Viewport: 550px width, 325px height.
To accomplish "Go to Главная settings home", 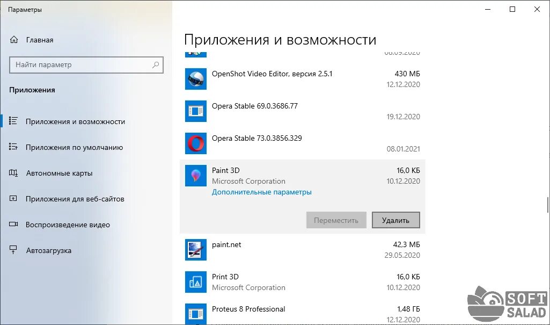I will 40,40.
